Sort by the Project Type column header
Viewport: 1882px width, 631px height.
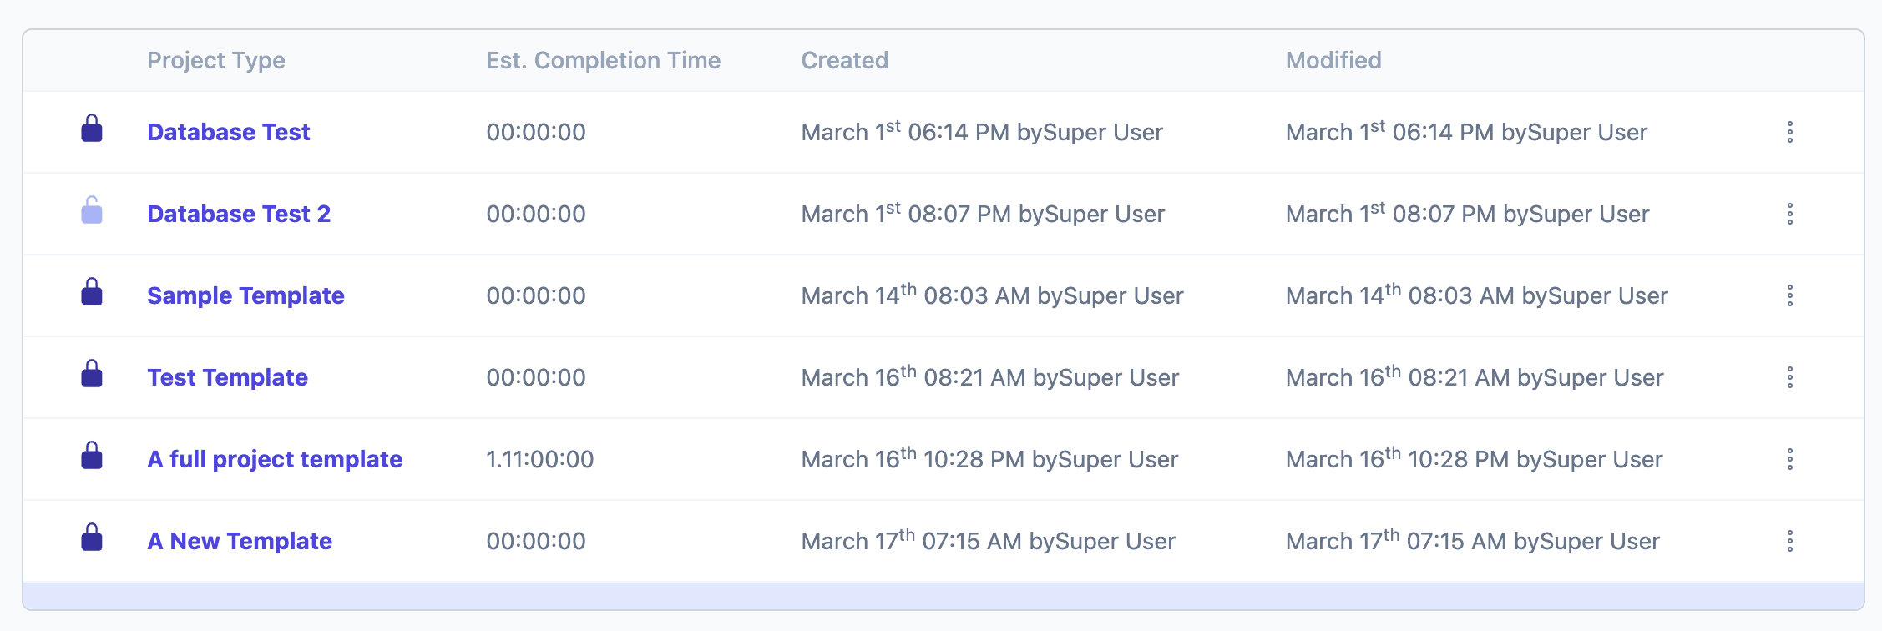[216, 60]
